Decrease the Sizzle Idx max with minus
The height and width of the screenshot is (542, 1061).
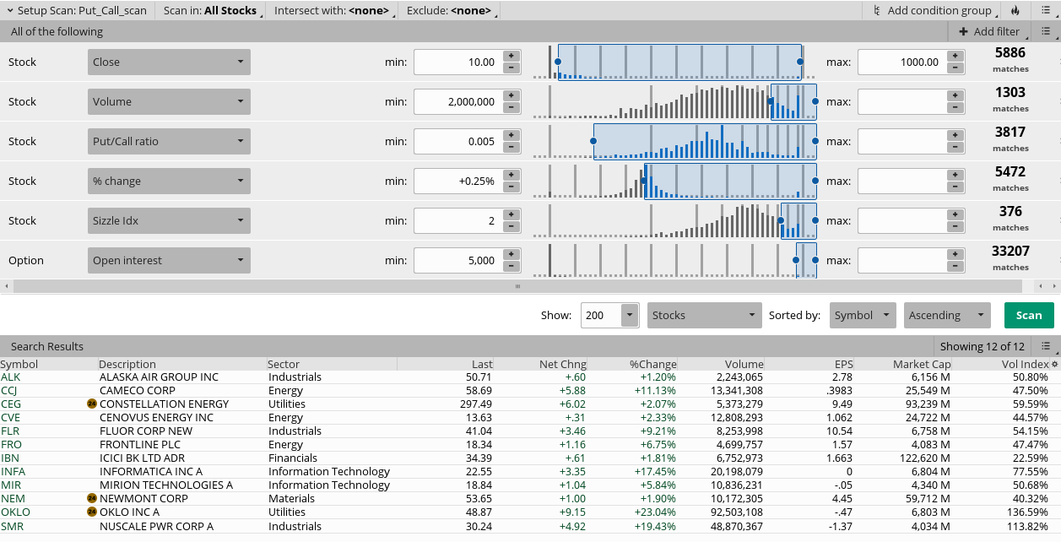955,226
